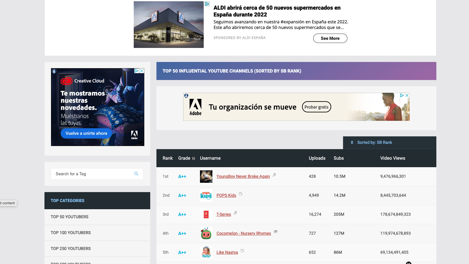
Task: Click the sort arrows icon beside Sorted by
Action: (352, 143)
